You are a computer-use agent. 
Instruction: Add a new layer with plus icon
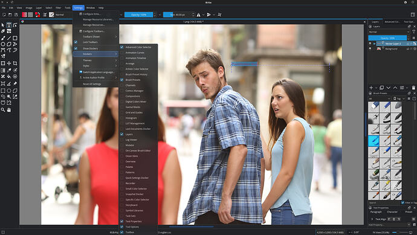click(x=371, y=88)
